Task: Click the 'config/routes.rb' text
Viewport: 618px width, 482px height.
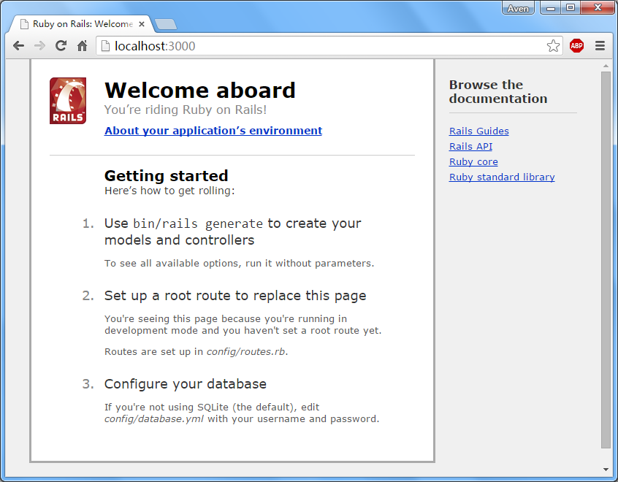Action: pyautogui.click(x=246, y=351)
